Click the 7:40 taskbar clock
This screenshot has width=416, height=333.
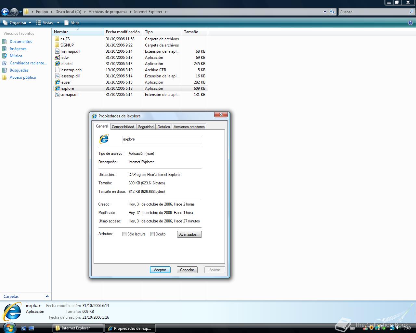click(407, 328)
